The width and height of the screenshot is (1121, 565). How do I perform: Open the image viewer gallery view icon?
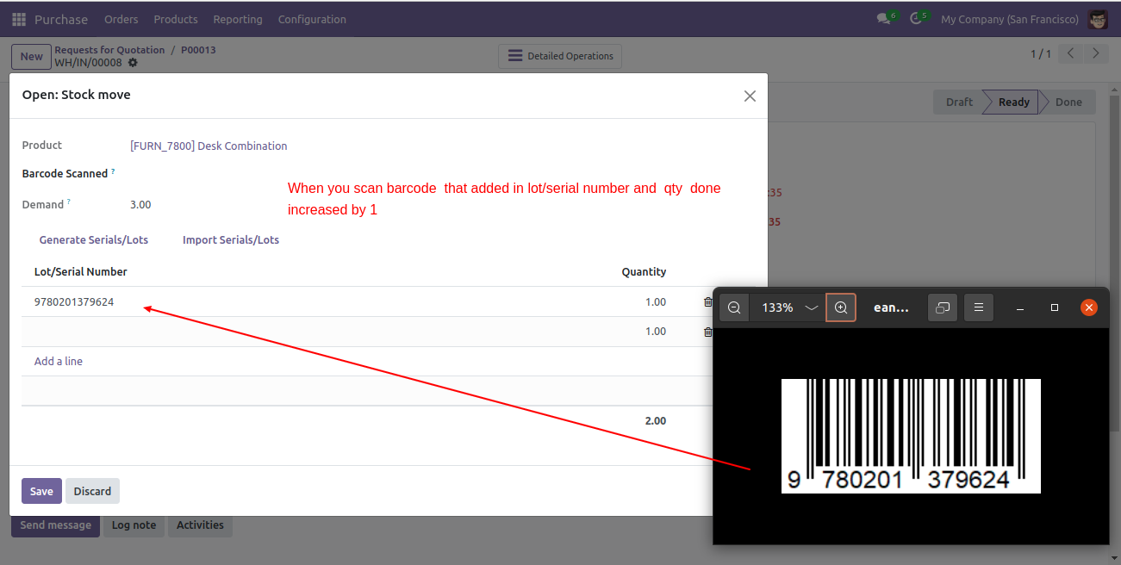(x=943, y=307)
